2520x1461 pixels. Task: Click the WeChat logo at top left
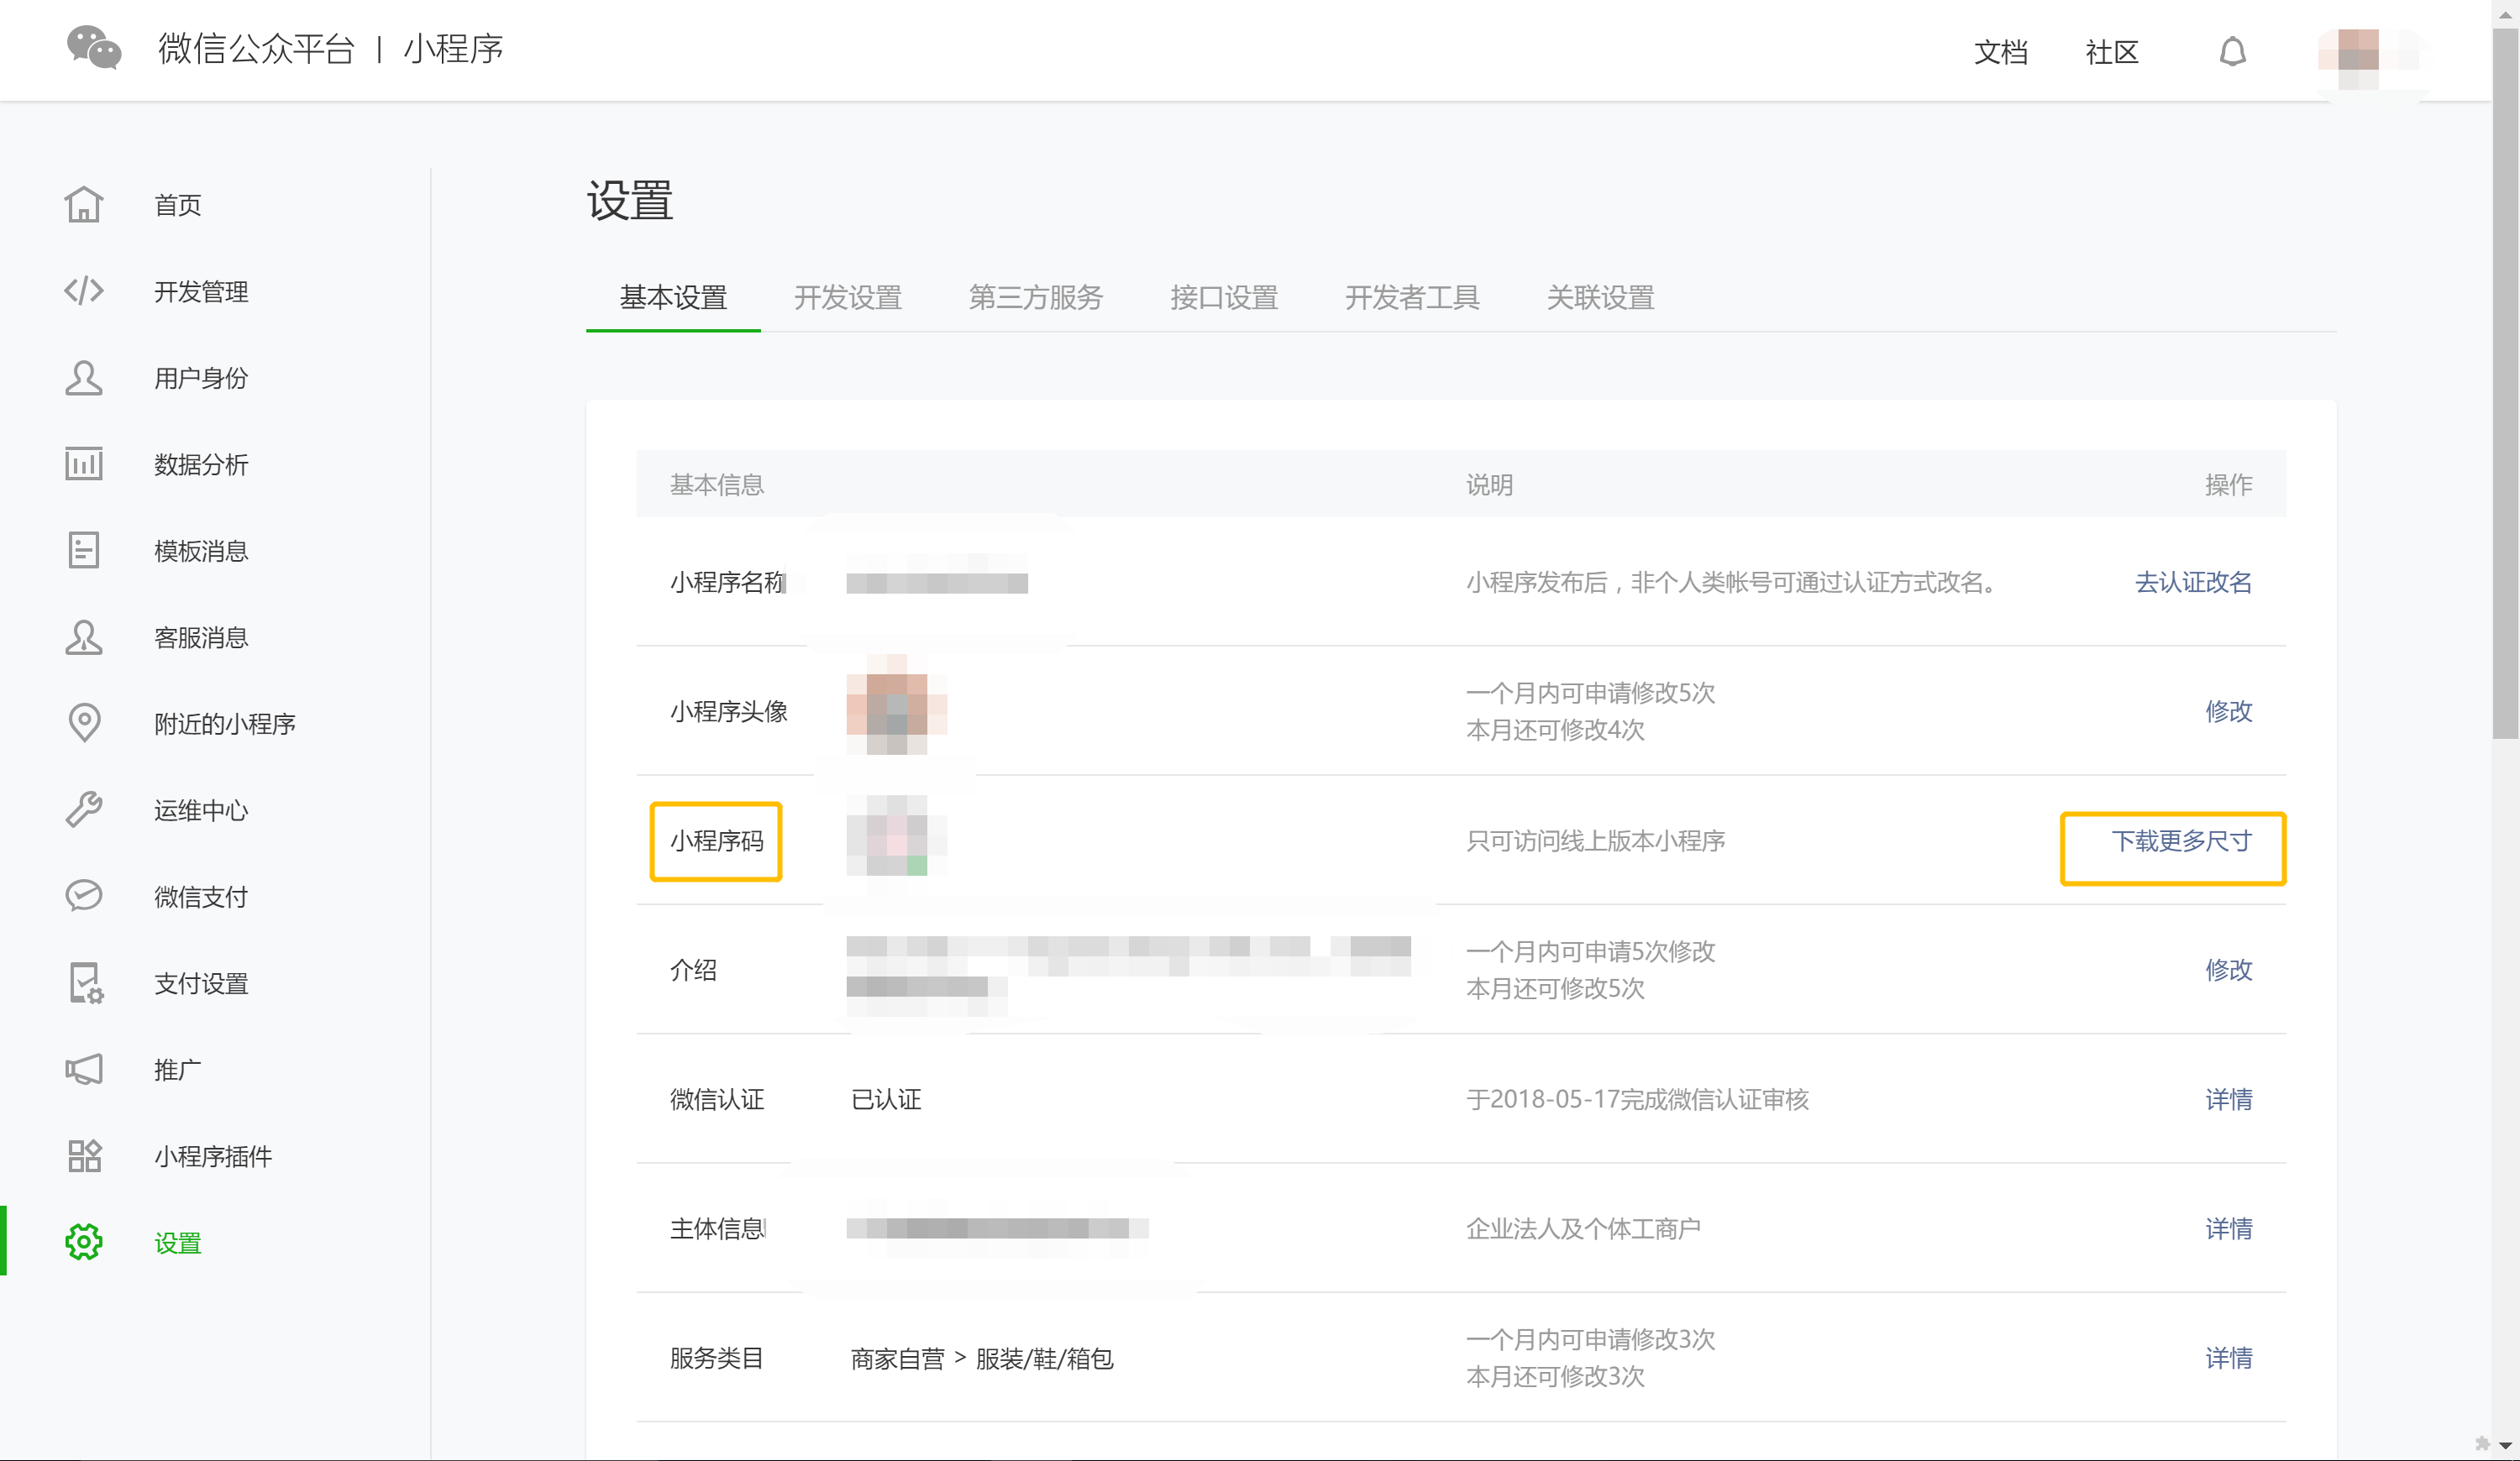pos(94,48)
